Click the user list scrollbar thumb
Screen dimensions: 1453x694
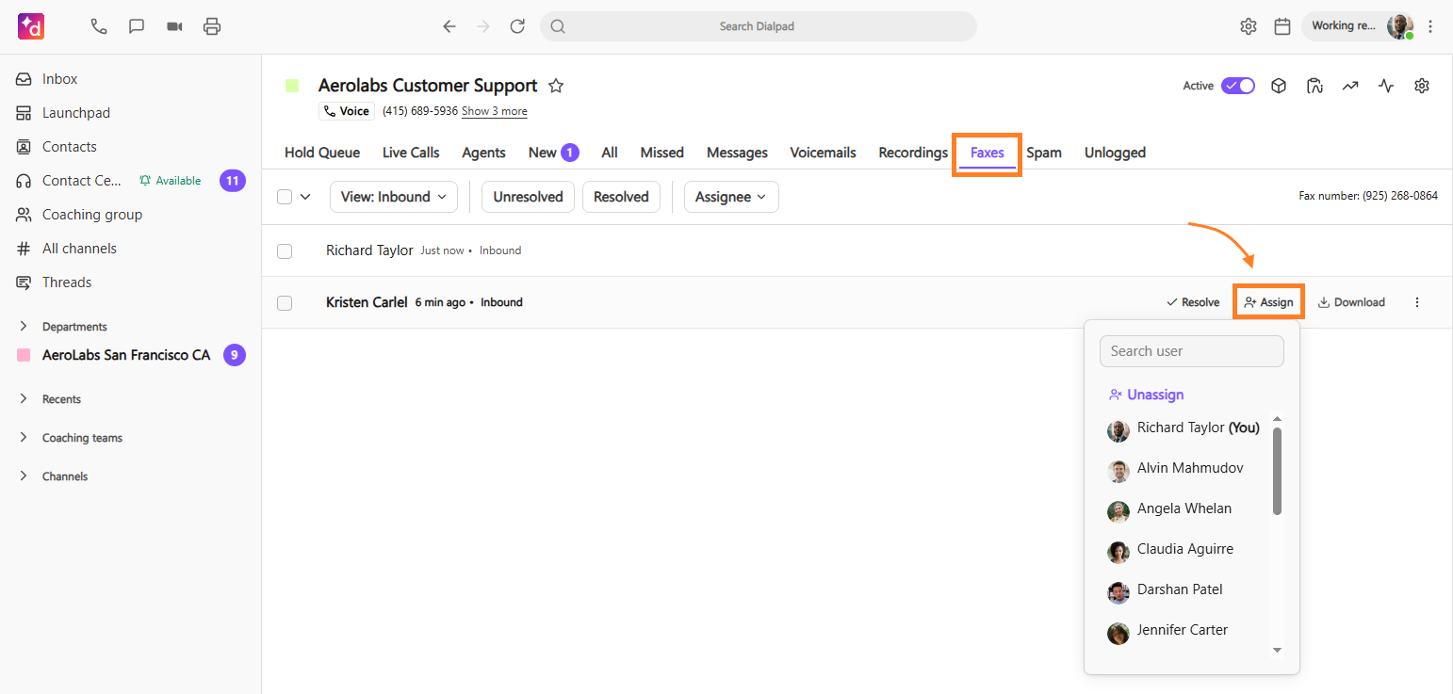[1277, 471]
